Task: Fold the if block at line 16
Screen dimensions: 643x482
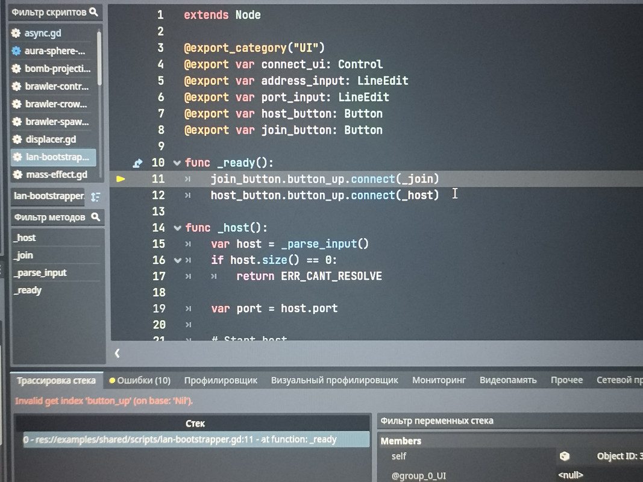Action: 177,260
